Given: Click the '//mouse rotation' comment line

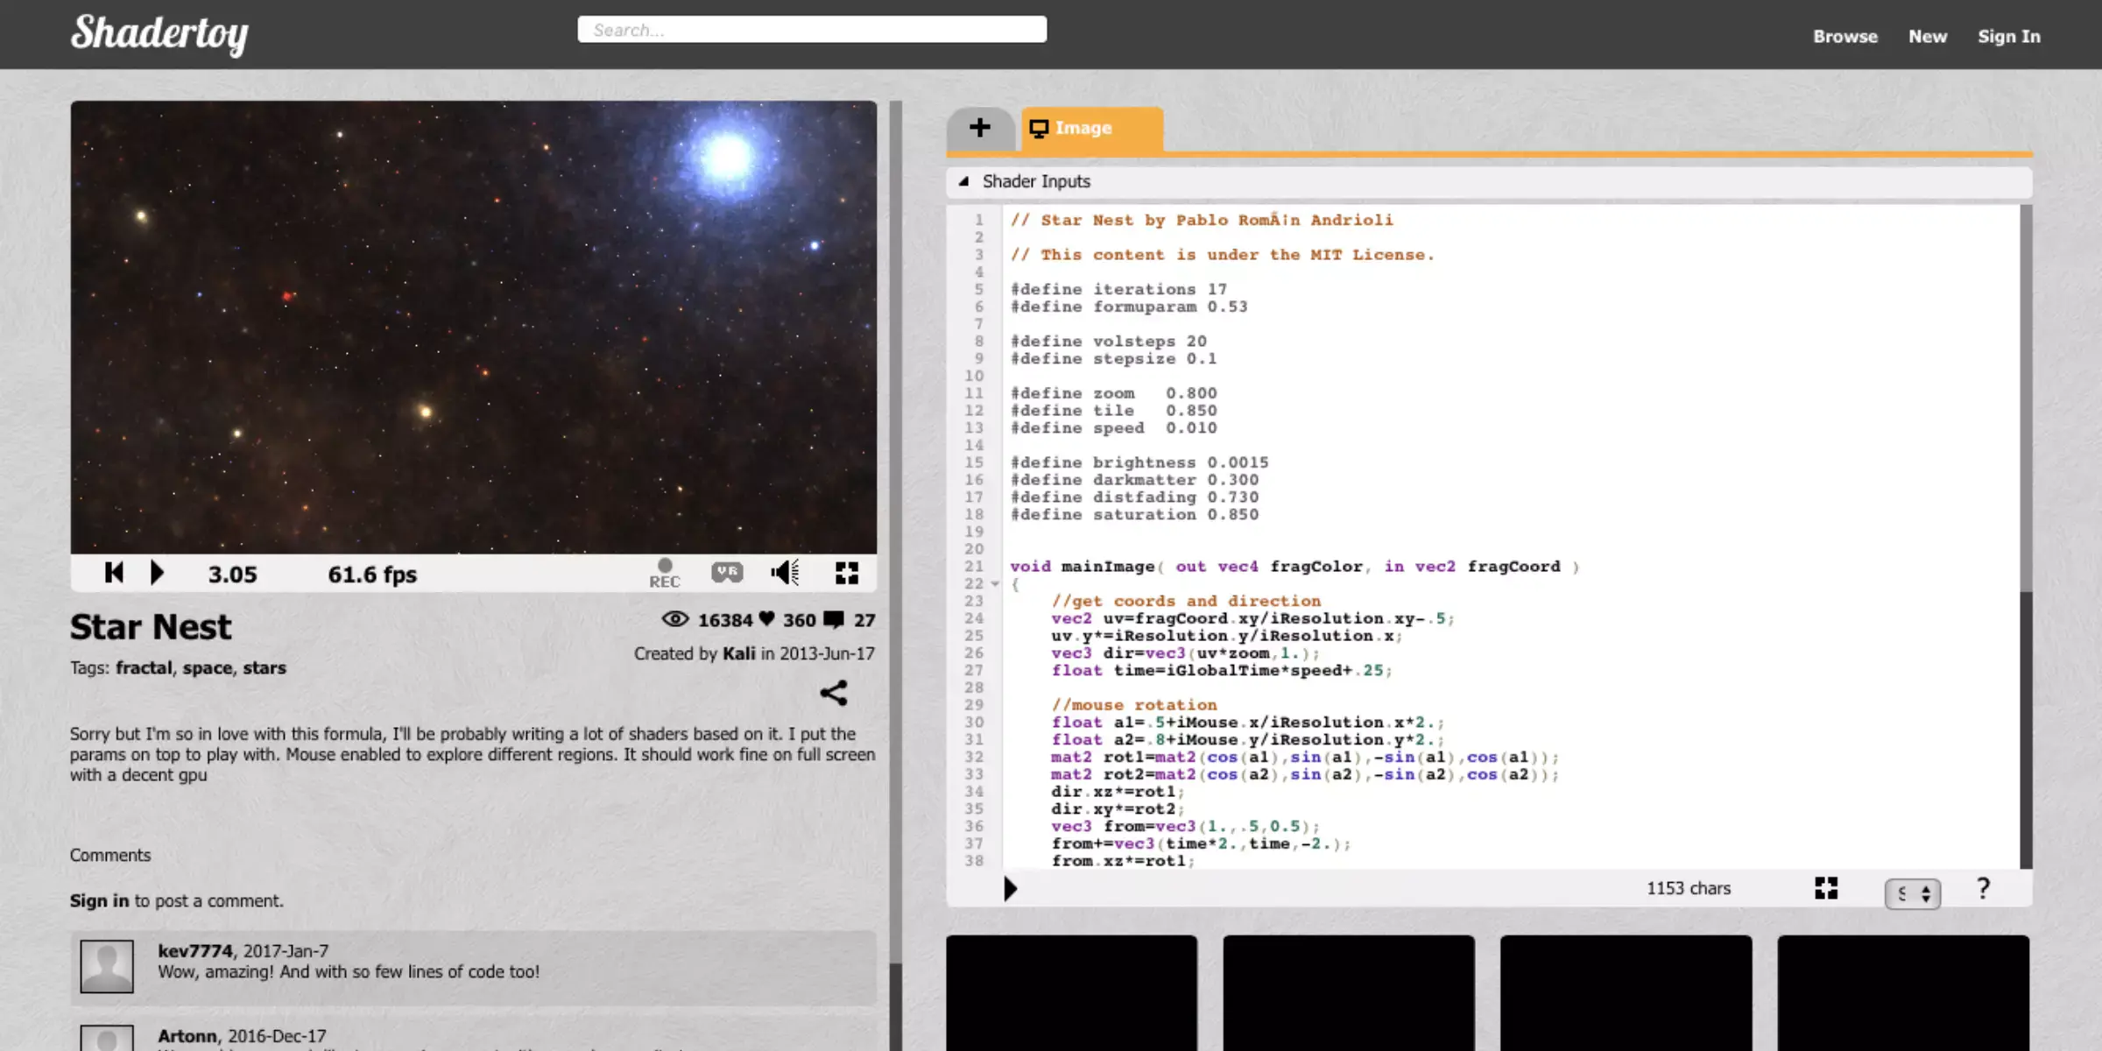Looking at the screenshot, I should pyautogui.click(x=1134, y=705).
